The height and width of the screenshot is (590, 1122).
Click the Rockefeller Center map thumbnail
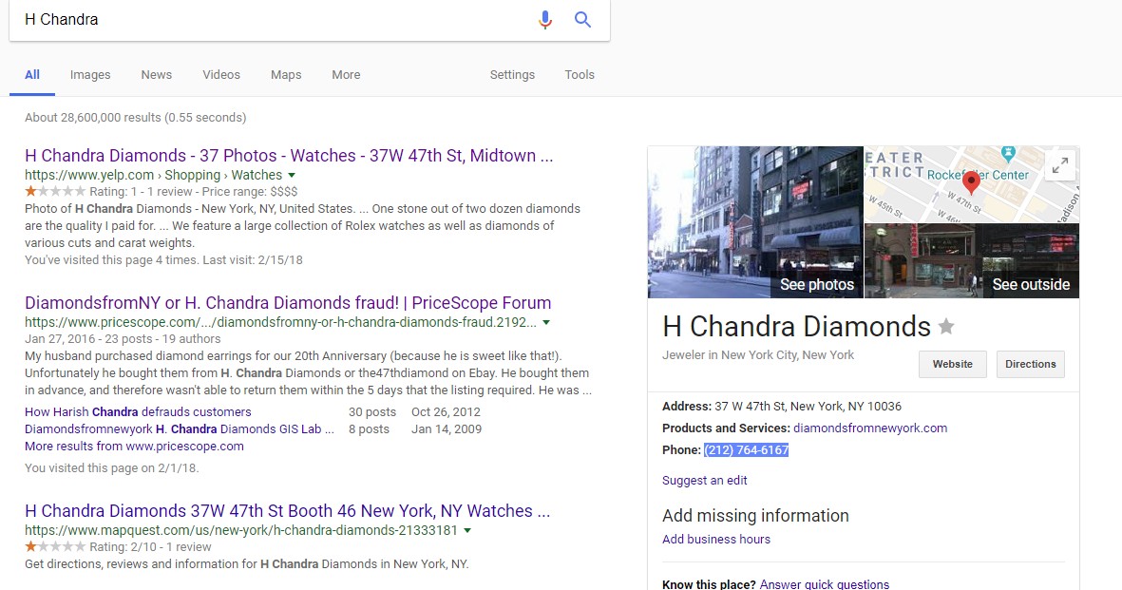(x=972, y=184)
